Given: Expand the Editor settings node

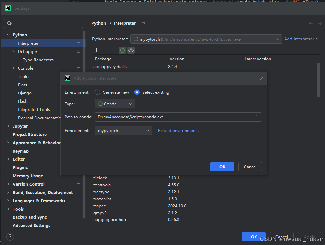Looking at the screenshot, I should (x=8, y=159).
